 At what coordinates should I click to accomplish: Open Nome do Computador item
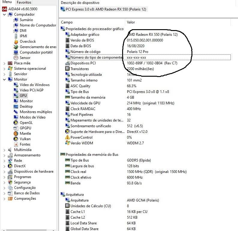[38, 25]
